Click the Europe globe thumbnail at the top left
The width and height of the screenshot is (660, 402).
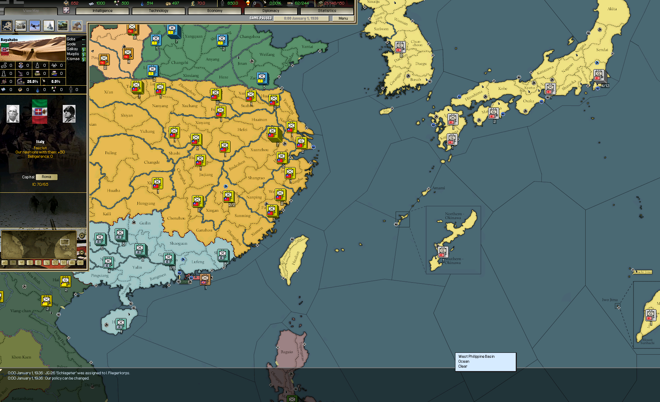(x=7, y=25)
